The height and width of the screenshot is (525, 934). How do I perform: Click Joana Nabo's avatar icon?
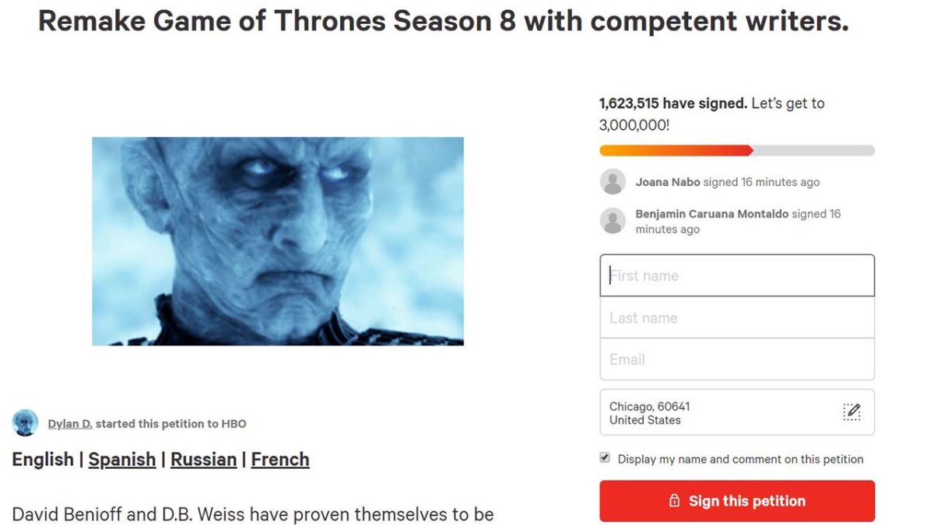pos(613,181)
